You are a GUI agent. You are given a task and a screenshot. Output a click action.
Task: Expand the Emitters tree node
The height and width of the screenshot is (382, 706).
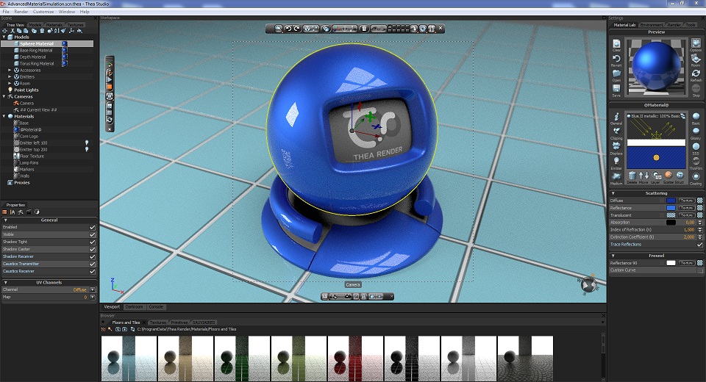[x=10, y=76]
